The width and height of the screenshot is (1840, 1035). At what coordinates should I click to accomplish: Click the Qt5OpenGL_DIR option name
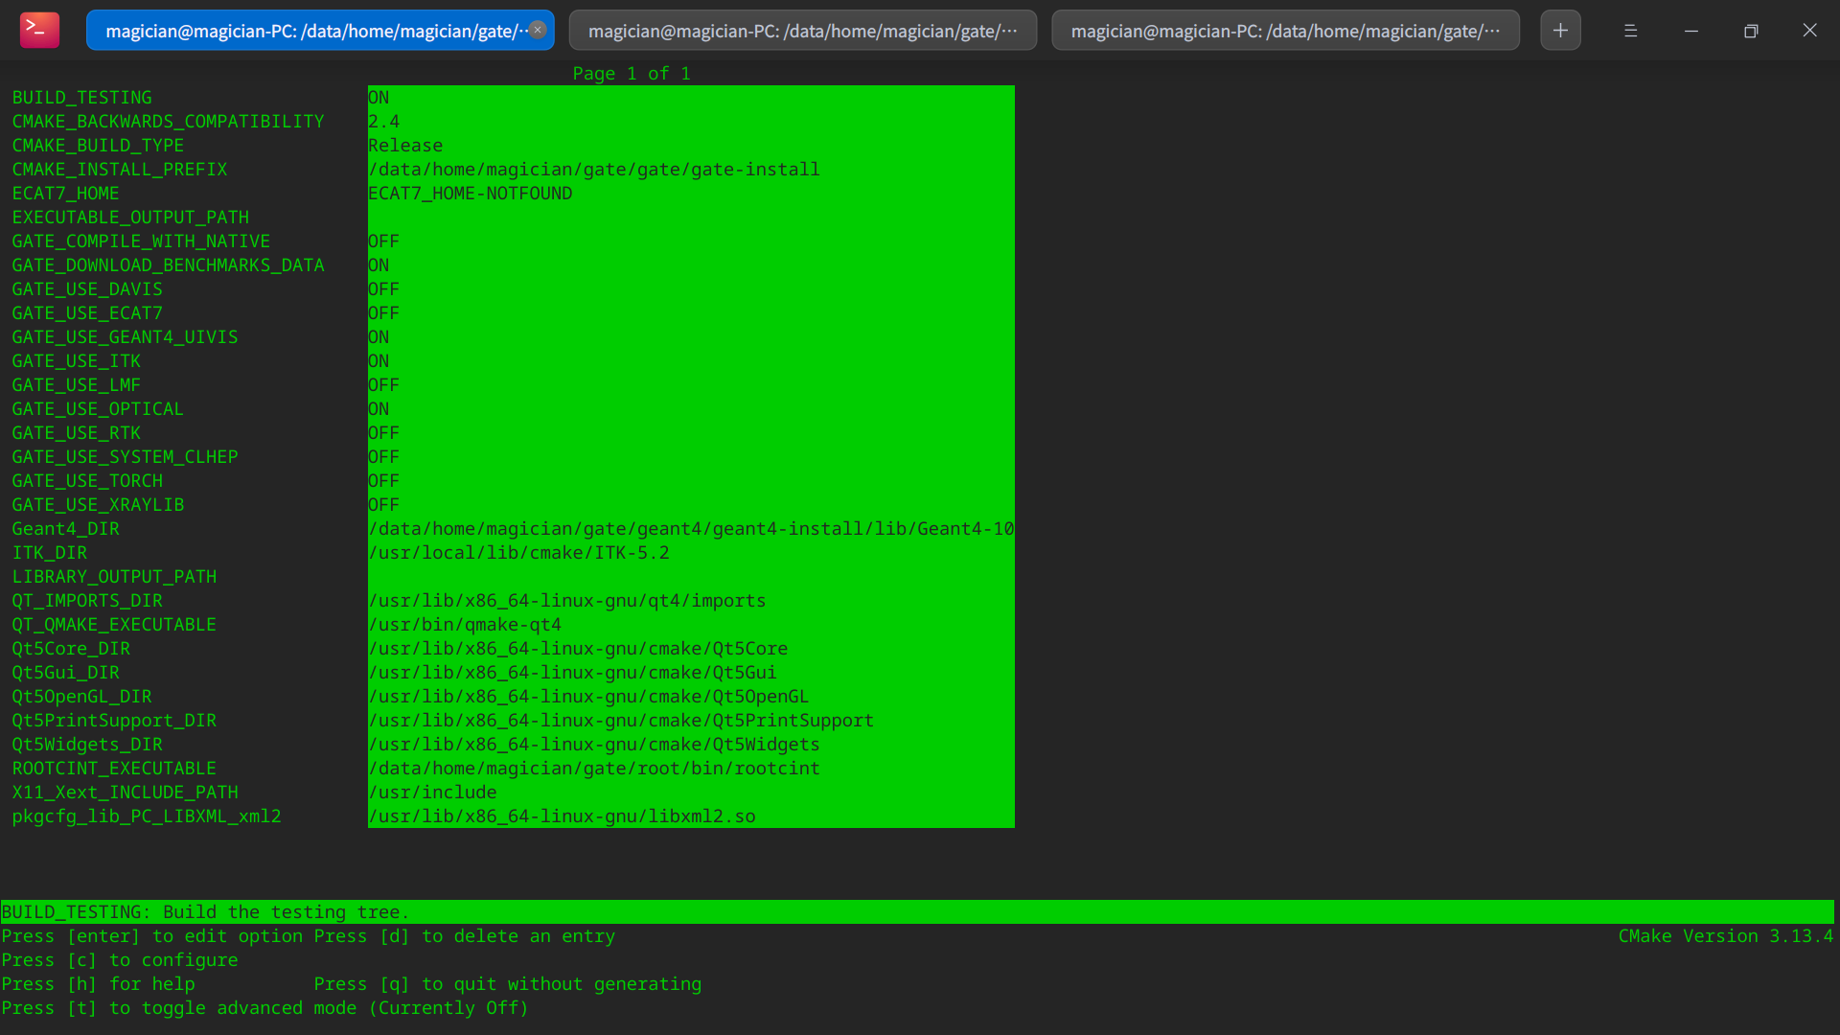[81, 697]
